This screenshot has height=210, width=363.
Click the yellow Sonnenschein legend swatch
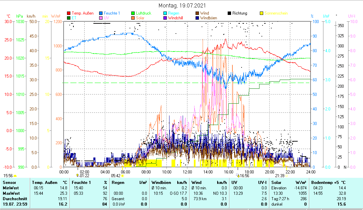262,14
